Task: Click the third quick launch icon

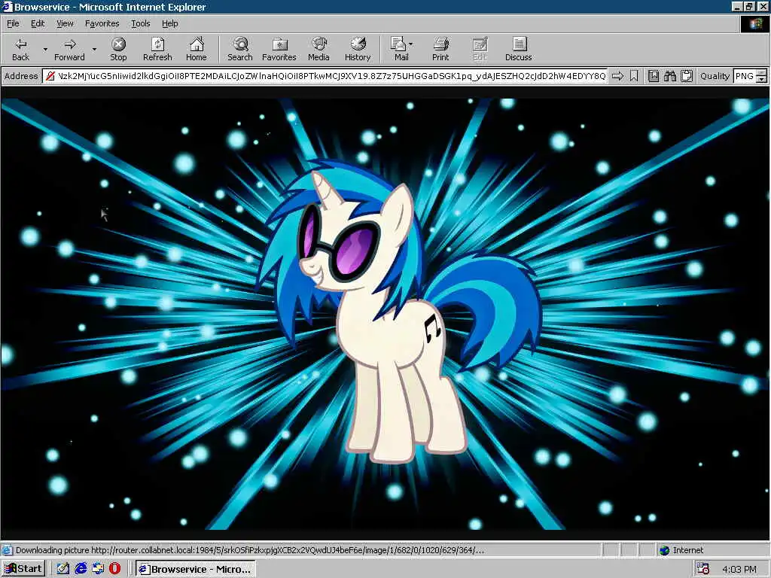Action: pyautogui.click(x=98, y=569)
